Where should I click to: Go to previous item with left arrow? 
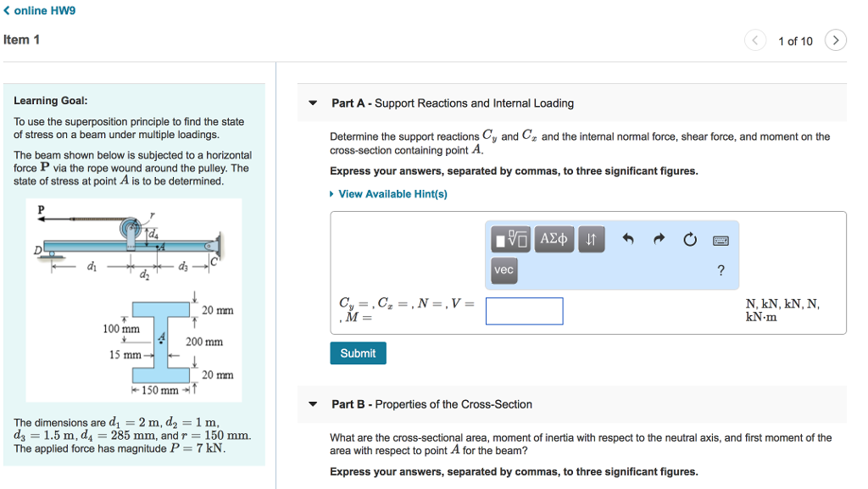point(755,39)
